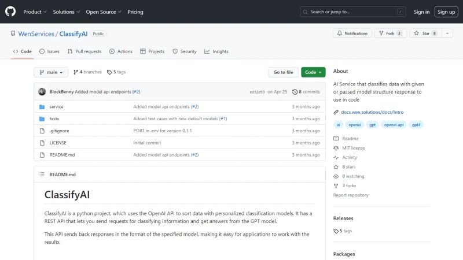The image size is (463, 260).
Task: Click the README.md file icon in list
Action: pyautogui.click(x=42, y=155)
